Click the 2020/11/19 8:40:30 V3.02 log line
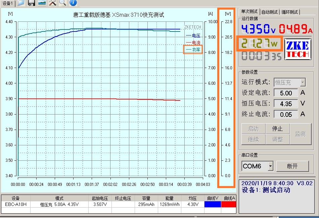The width and height of the screenshot is (319, 218). click(x=277, y=183)
